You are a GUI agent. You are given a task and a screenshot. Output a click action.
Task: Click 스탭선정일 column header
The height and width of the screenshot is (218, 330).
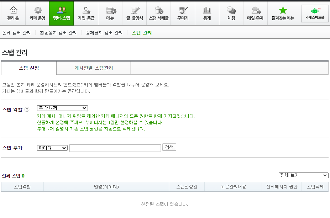click(x=187, y=187)
